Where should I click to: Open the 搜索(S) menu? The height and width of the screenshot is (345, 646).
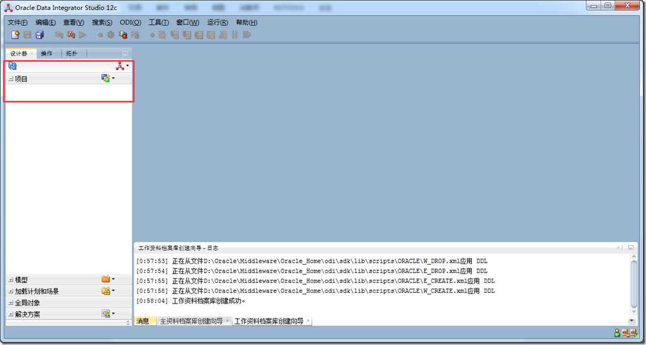point(102,23)
